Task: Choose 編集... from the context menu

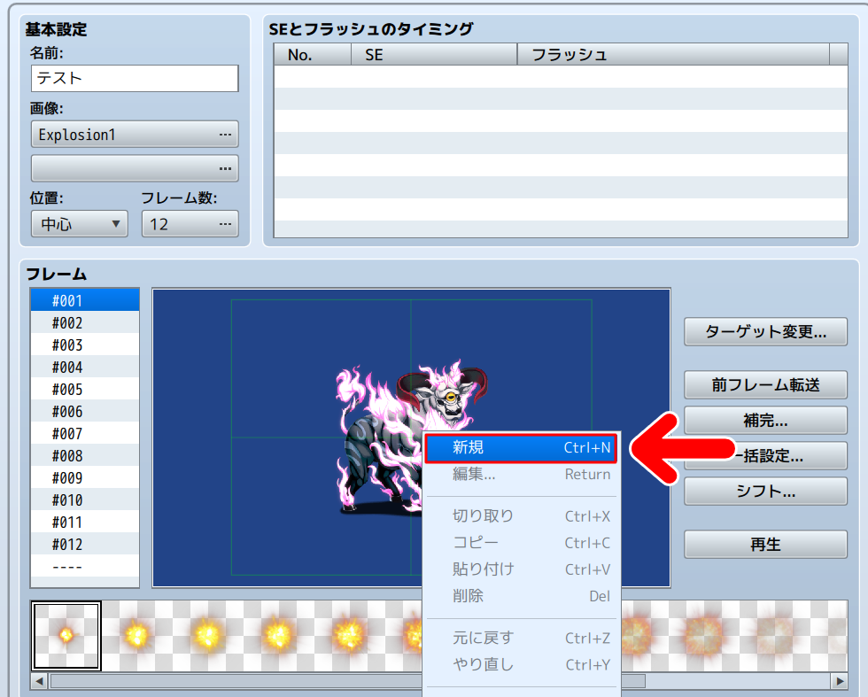Action: pyautogui.click(x=521, y=475)
